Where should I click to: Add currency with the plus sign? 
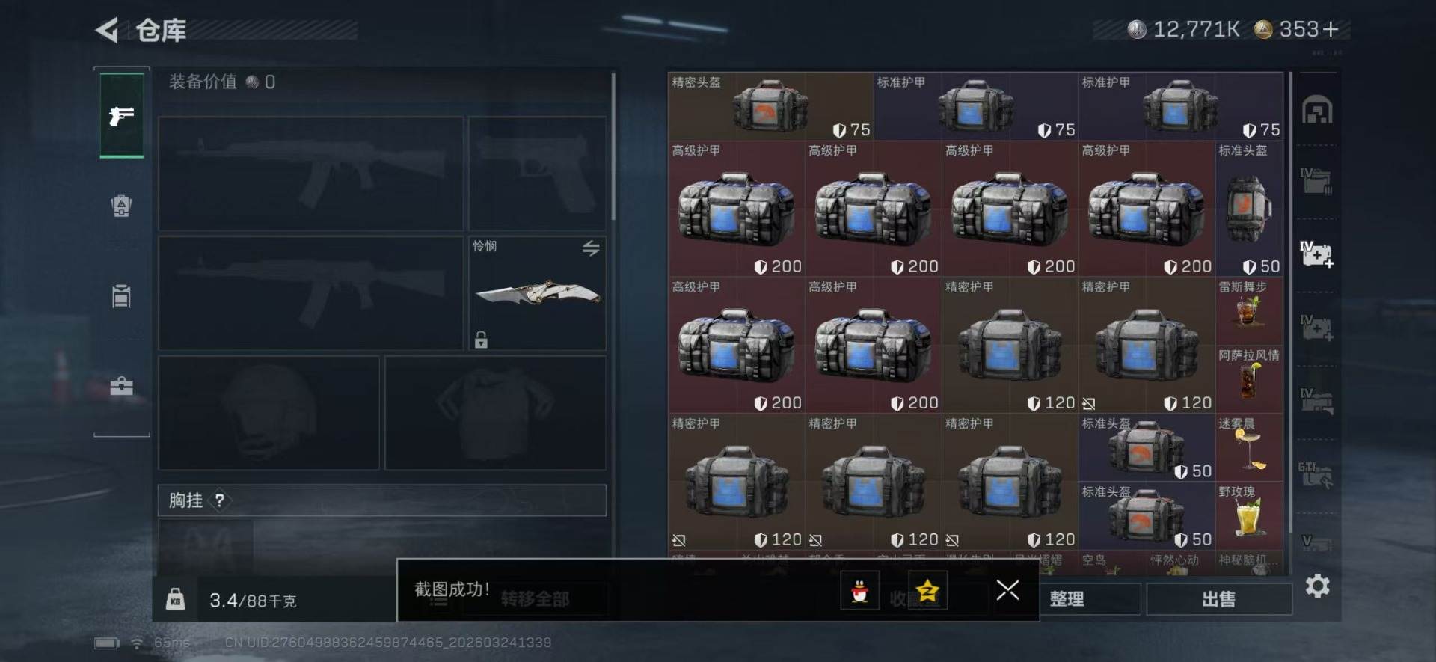click(1330, 29)
